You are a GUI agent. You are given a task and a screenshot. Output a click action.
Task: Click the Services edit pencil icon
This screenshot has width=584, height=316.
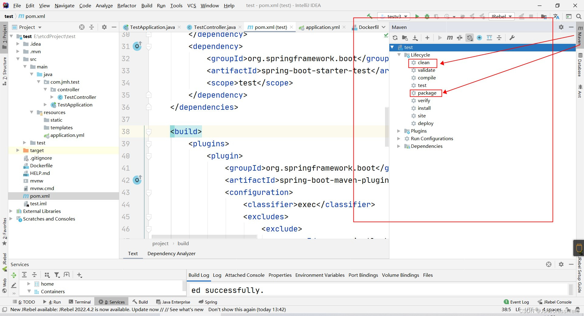pos(14,285)
